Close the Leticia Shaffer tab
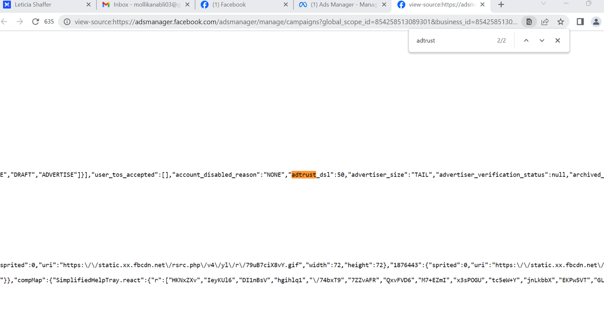Image resolution: width=604 pixels, height=311 pixels. coord(88,5)
